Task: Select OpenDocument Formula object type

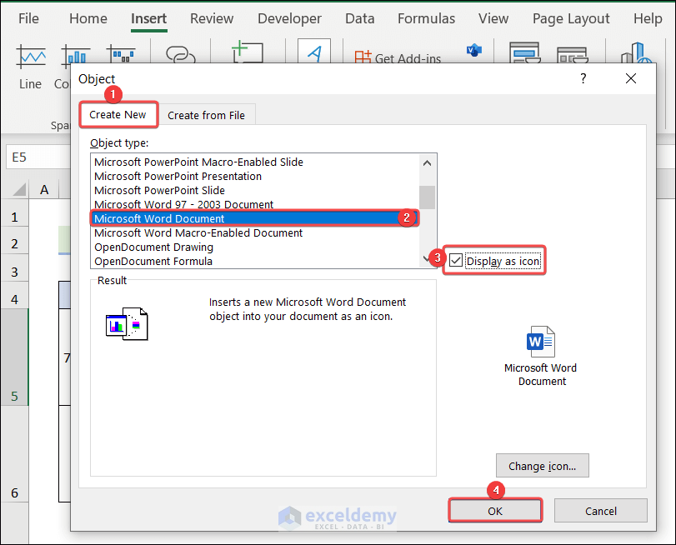Action: tap(255, 262)
